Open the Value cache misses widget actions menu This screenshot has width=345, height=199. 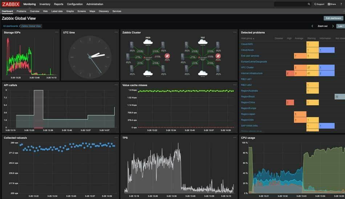pyautogui.click(x=235, y=85)
